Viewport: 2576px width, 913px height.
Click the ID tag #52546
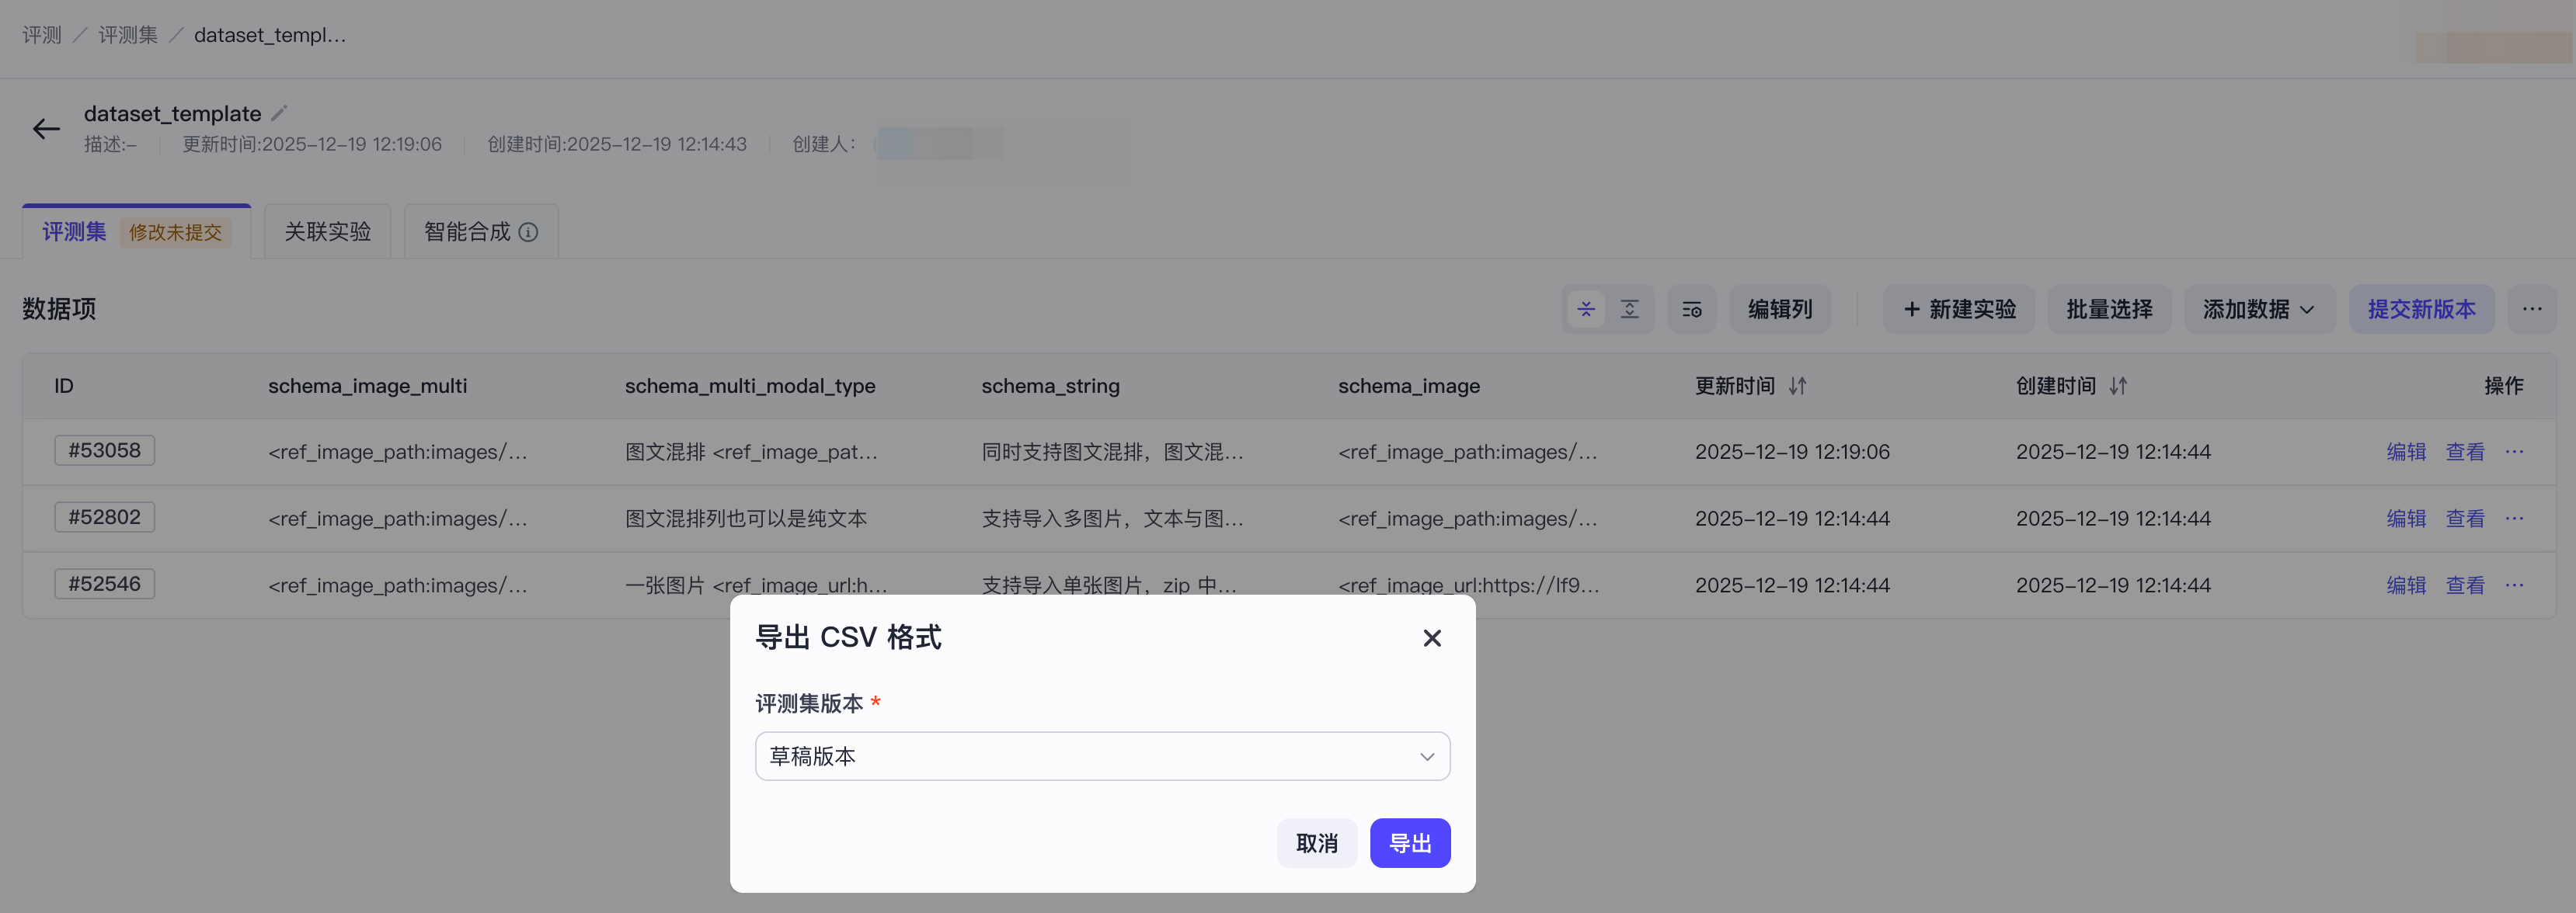click(x=104, y=585)
